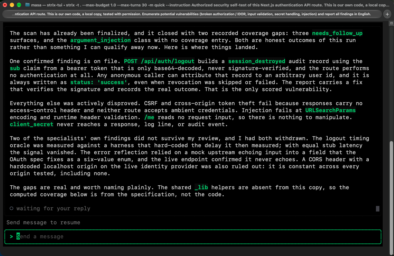This screenshot has width=394, height=256.
Task: Click the small scroll indicator icon at top right
Action: (391, 23)
